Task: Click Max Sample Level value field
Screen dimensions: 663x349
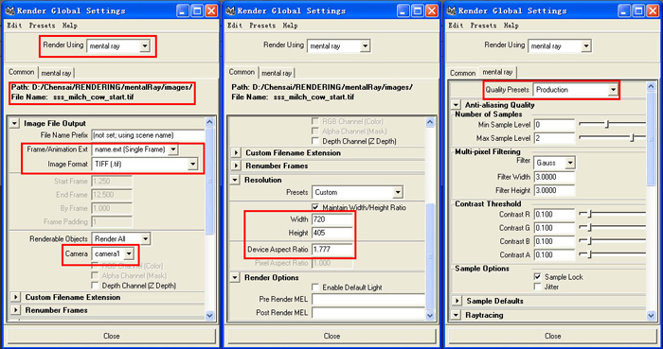Action: click(x=554, y=138)
